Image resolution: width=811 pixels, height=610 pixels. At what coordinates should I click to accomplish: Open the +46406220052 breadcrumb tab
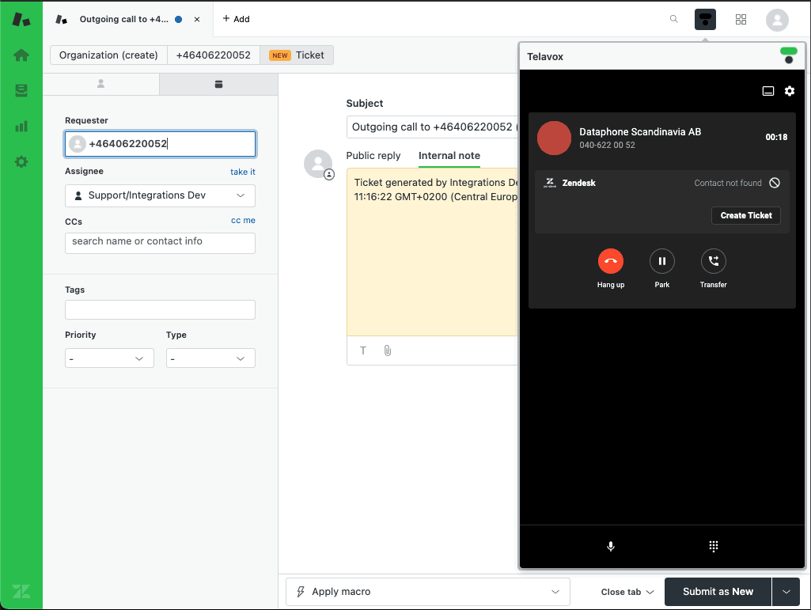click(x=213, y=55)
